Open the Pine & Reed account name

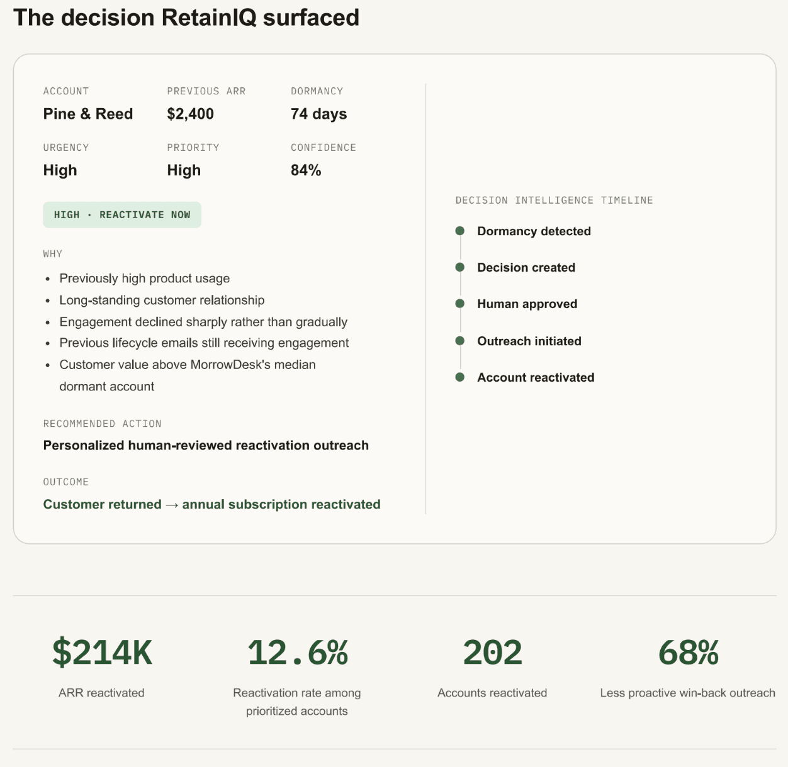88,114
